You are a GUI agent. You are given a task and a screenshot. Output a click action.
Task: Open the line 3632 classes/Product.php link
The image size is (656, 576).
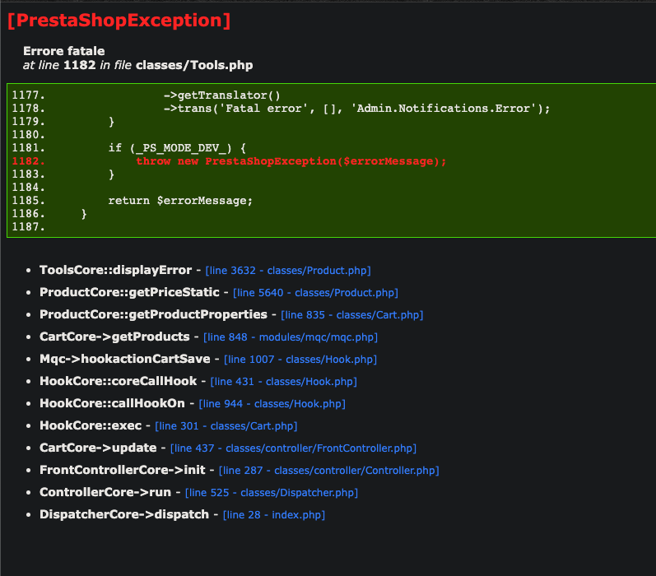click(x=288, y=271)
